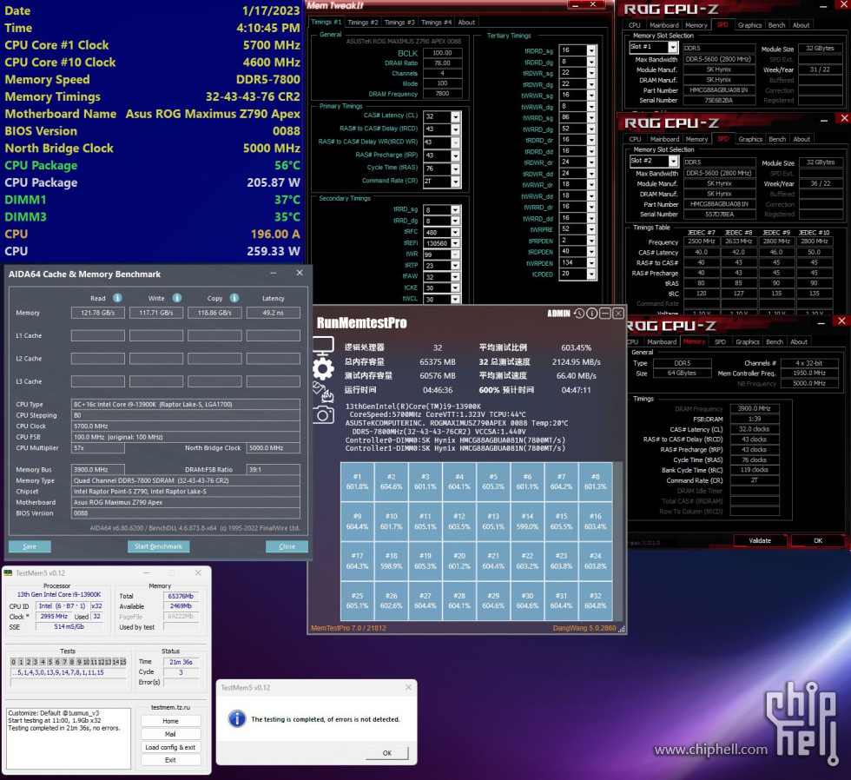The image size is (851, 780).
Task: Switch to Timings #4 tab in Mem TweakIt
Action: pyautogui.click(x=436, y=23)
